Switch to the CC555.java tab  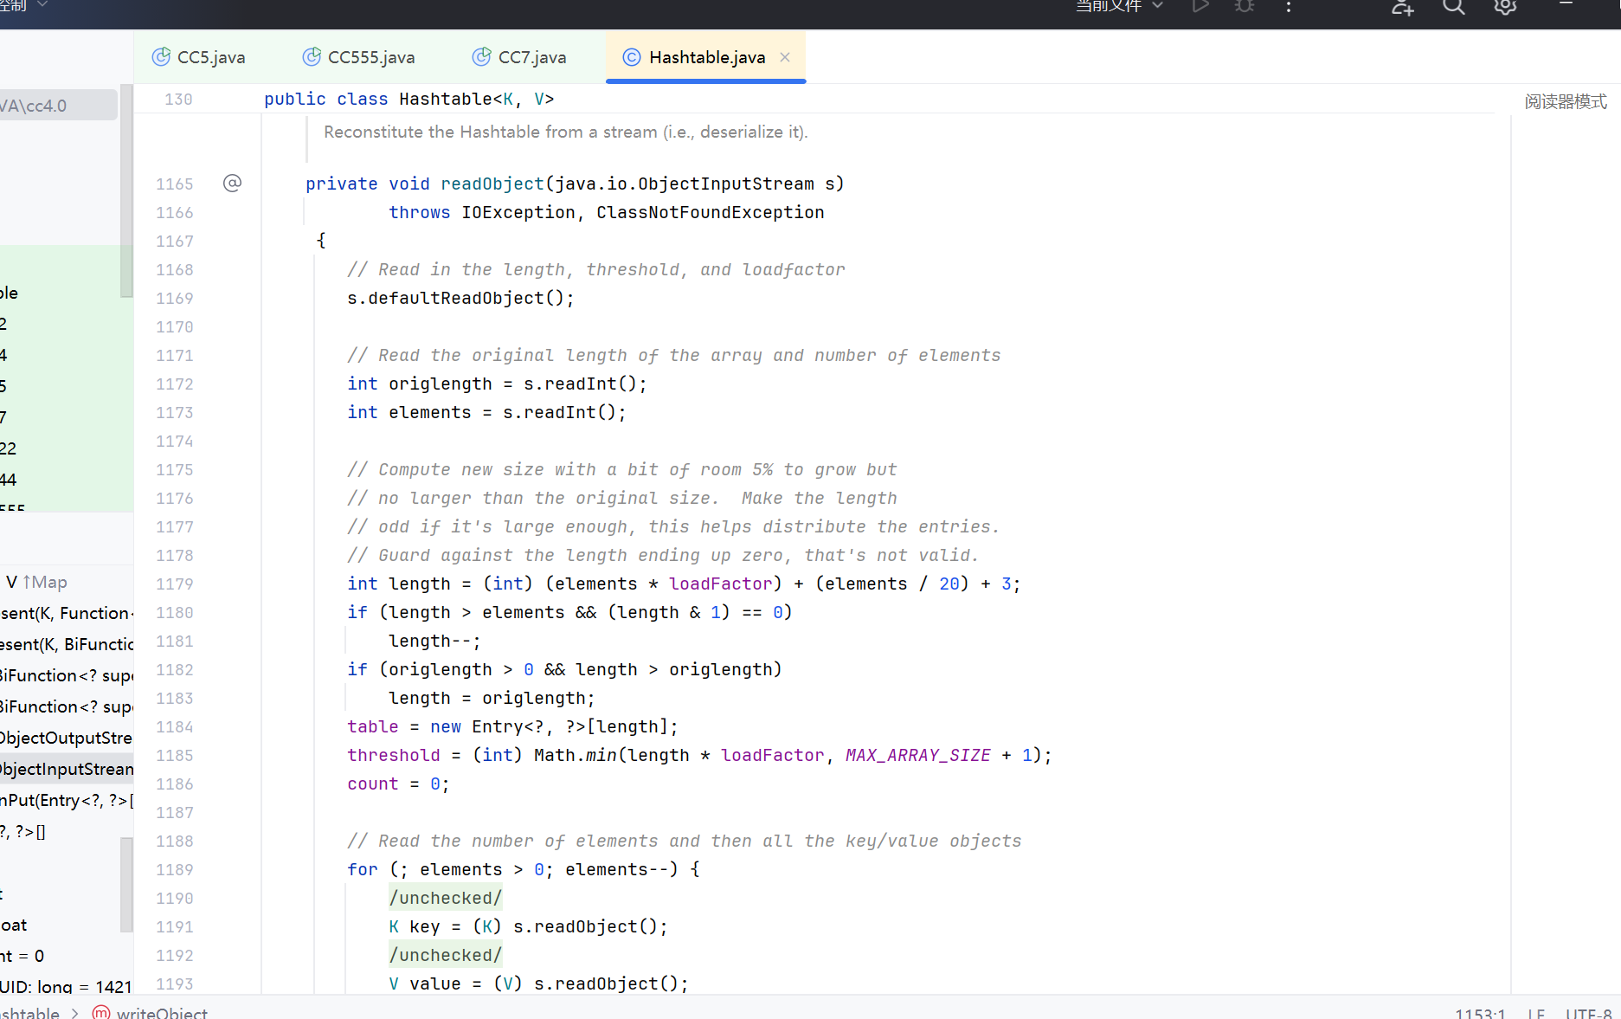[x=370, y=56]
